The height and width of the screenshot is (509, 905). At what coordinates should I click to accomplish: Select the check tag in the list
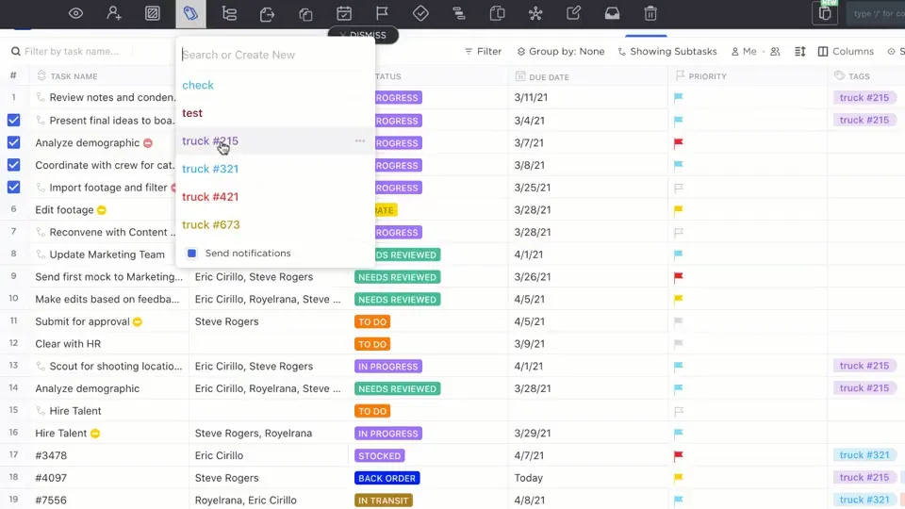198,85
